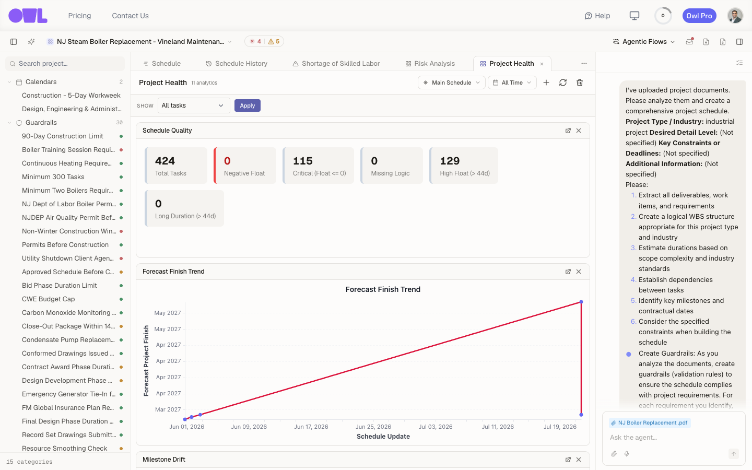Select Design, Engineering & Administ... calendar
752x470 pixels.
click(x=72, y=109)
